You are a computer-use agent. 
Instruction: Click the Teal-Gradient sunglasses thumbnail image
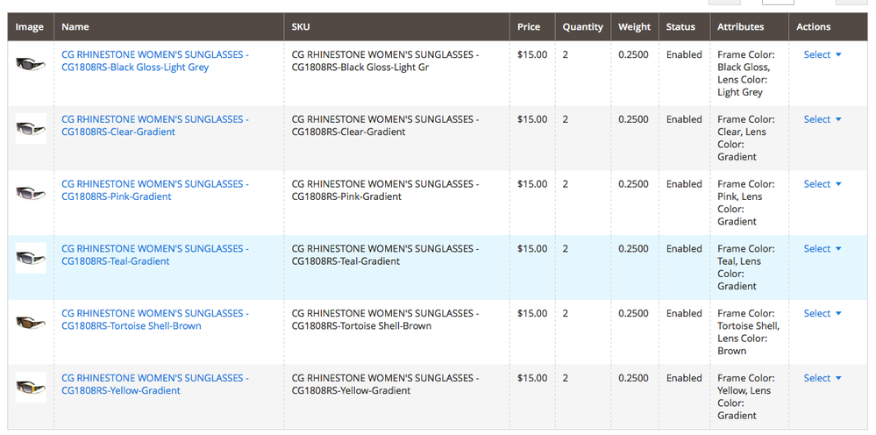pyautogui.click(x=31, y=258)
